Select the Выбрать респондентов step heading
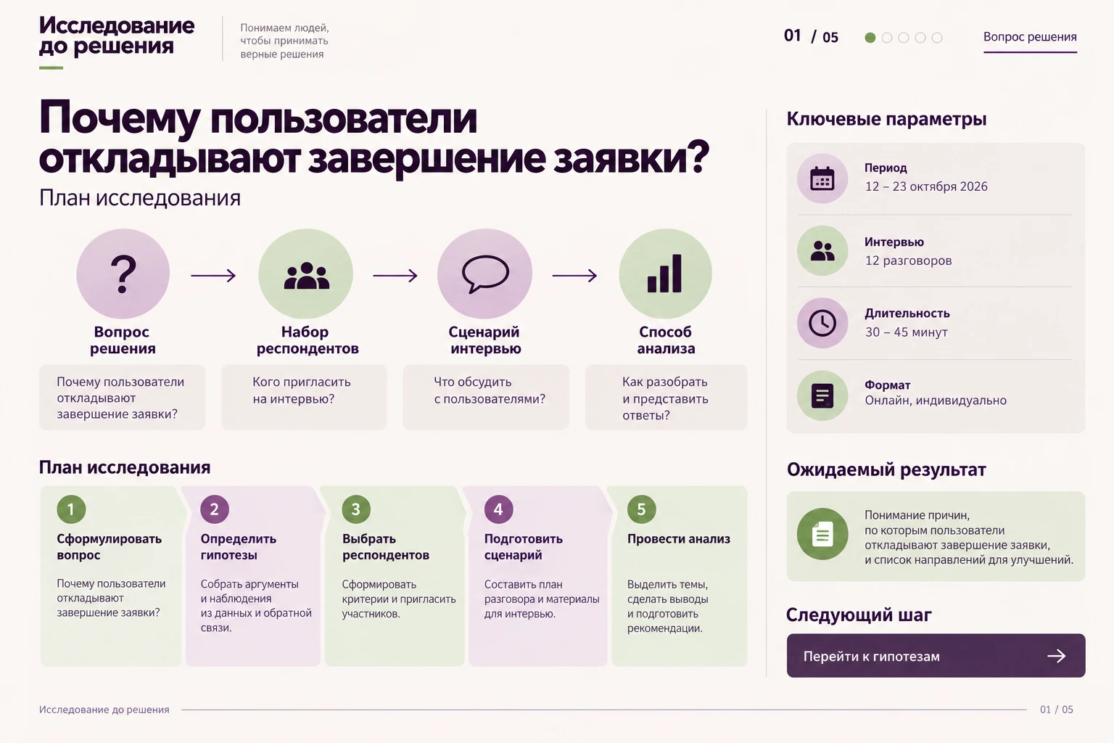Image resolution: width=1114 pixels, height=743 pixels. tap(386, 547)
